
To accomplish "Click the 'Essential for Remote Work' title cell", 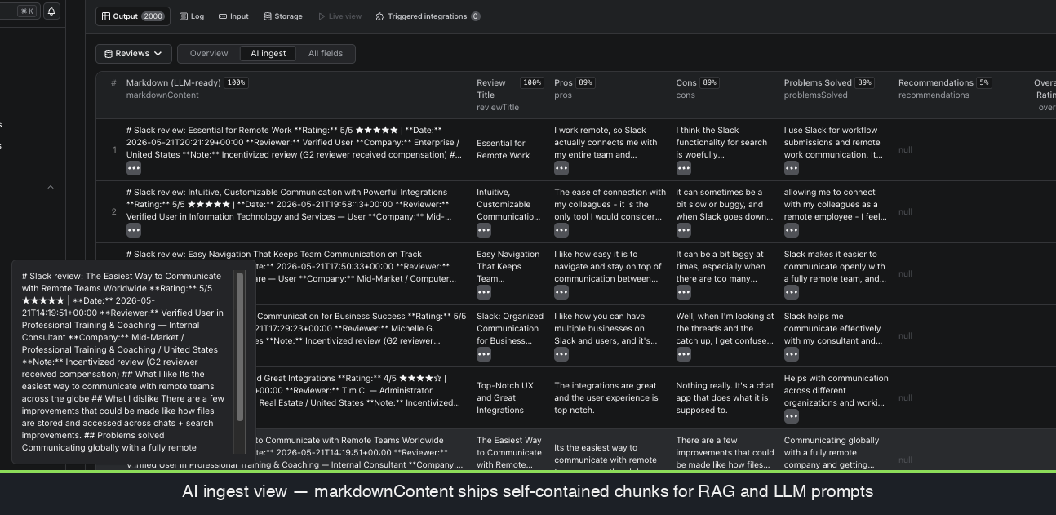I will click(x=503, y=149).
